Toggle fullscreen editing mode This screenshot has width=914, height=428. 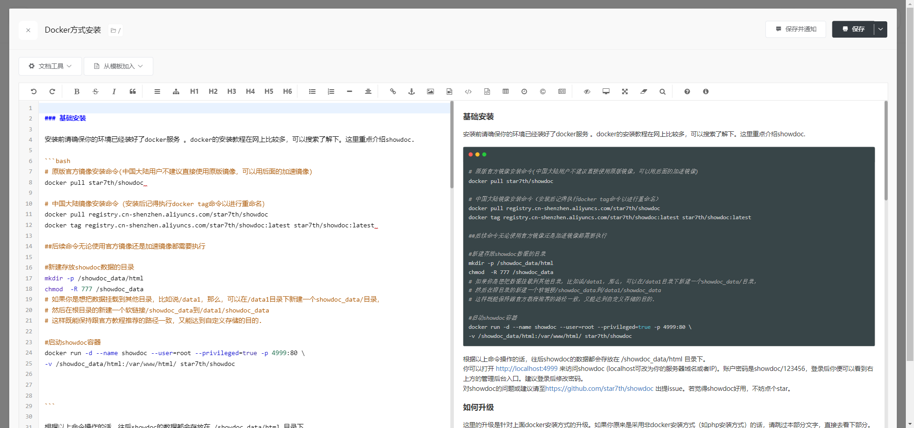pos(625,91)
